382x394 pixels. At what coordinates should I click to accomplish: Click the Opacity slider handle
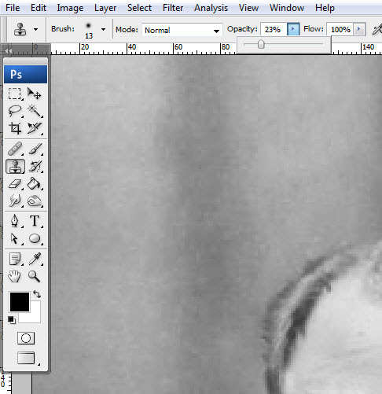[x=261, y=44]
